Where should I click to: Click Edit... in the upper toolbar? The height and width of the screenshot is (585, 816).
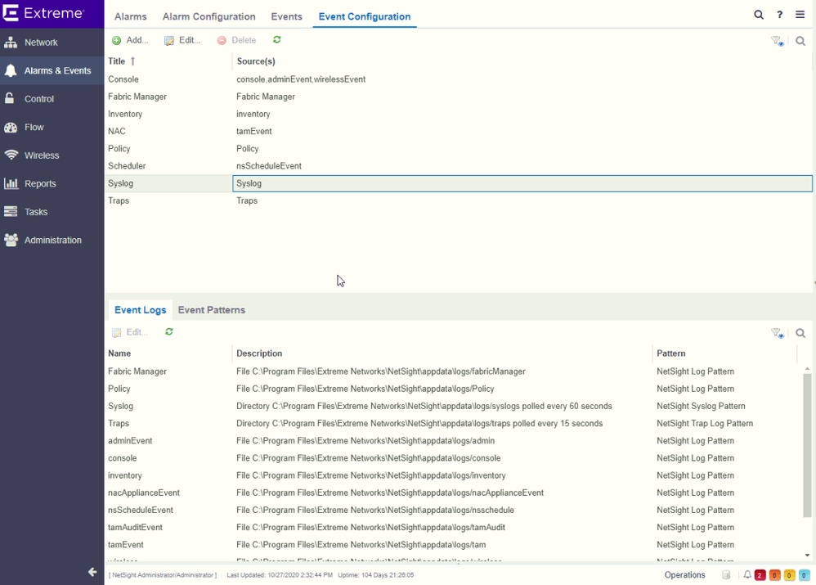click(x=182, y=40)
